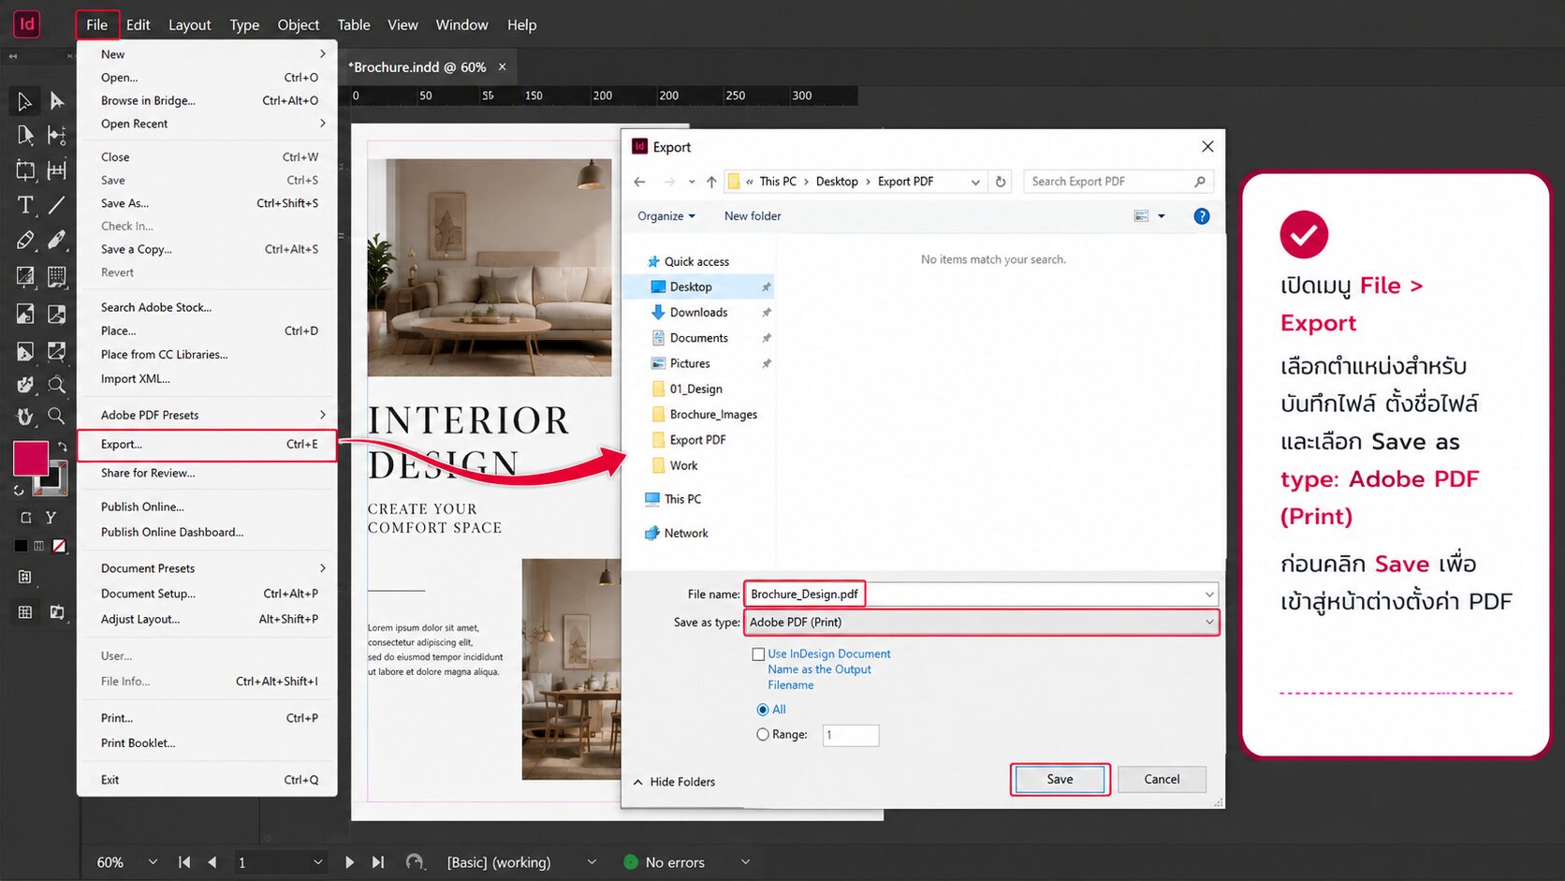Refresh the Export PDF folder listing
This screenshot has height=881, width=1565.
tap(1001, 182)
